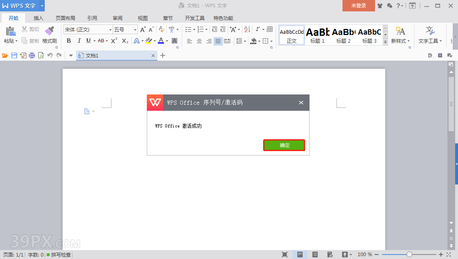This screenshot has height=259, width=458.
Task: Select the 文档1 document tab
Action: pyautogui.click(x=117, y=55)
